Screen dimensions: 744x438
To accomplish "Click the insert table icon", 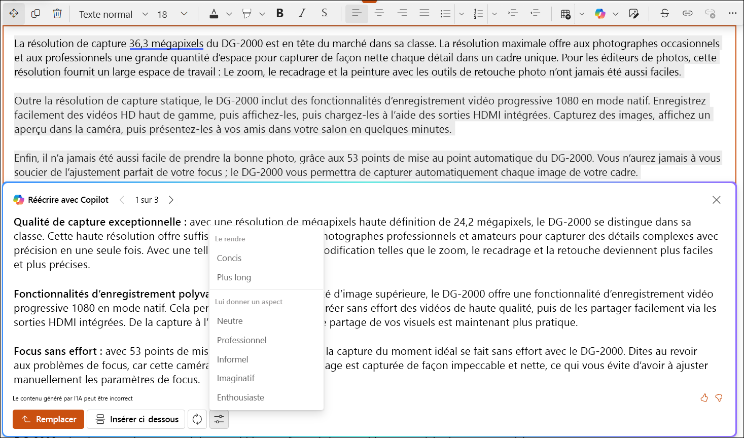I will tap(566, 14).
